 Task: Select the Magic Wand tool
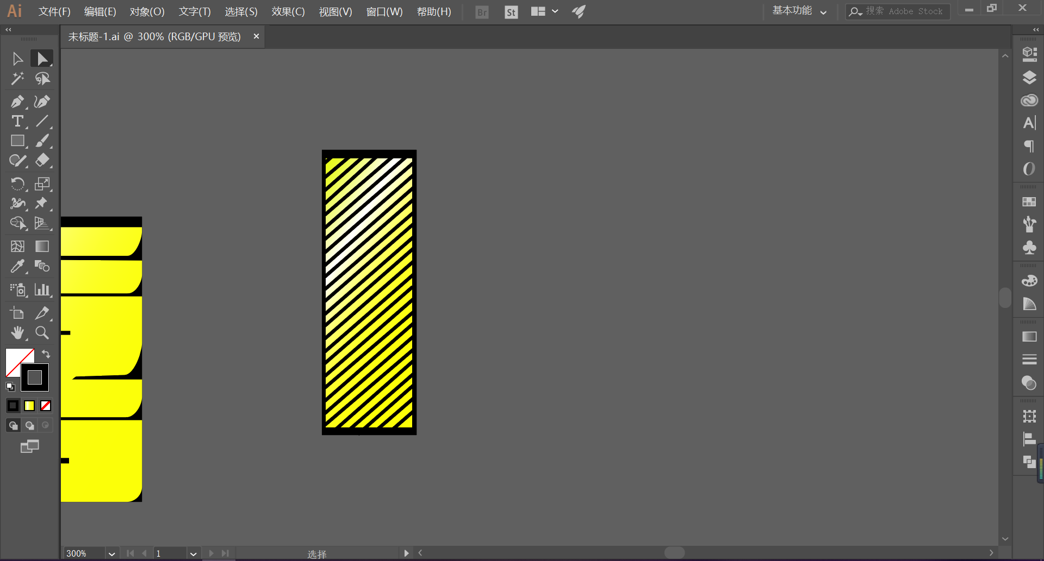pos(17,79)
